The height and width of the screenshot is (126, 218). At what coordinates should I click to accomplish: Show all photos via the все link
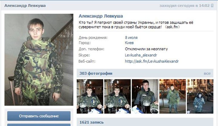207,73
